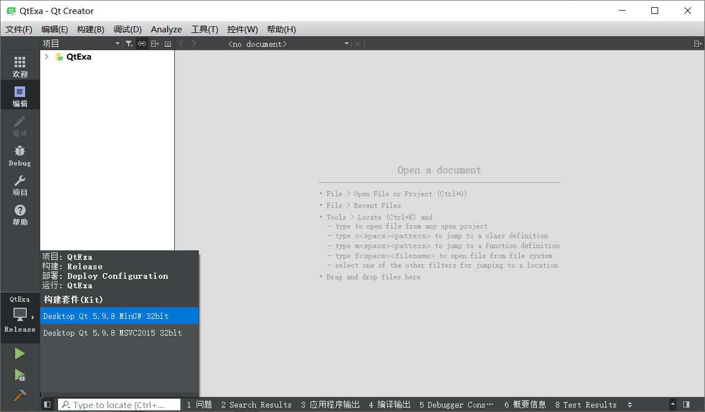Split the project side panel
This screenshot has height=412, width=705.
coord(155,43)
